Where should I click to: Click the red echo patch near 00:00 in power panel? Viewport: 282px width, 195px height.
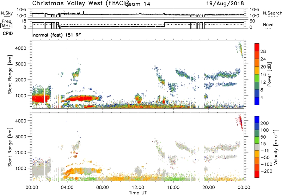tap(38, 99)
